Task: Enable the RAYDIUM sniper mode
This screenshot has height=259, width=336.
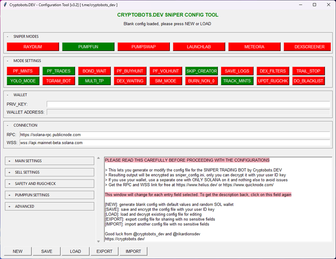Action: (33, 47)
